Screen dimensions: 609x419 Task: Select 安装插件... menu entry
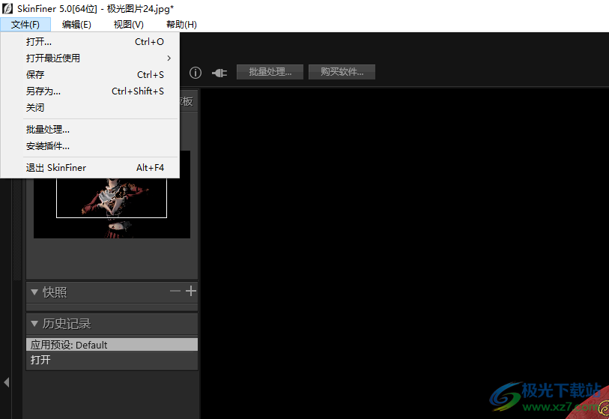pyautogui.click(x=90, y=146)
